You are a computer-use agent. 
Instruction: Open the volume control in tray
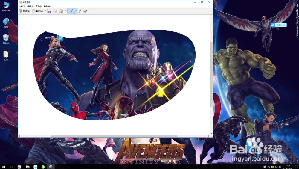tap(280, 167)
